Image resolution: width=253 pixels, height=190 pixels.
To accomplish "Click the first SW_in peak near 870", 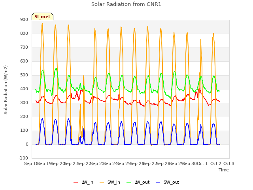I will pyautogui.click(x=42, y=24).
